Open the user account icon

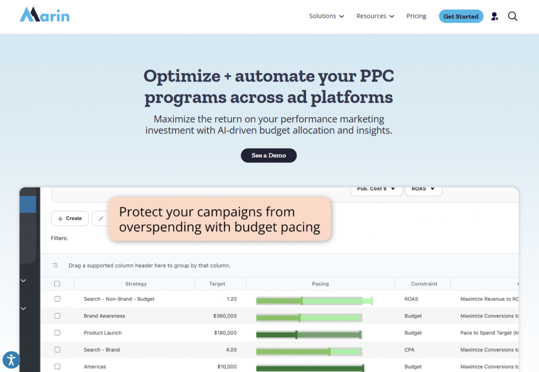(494, 16)
